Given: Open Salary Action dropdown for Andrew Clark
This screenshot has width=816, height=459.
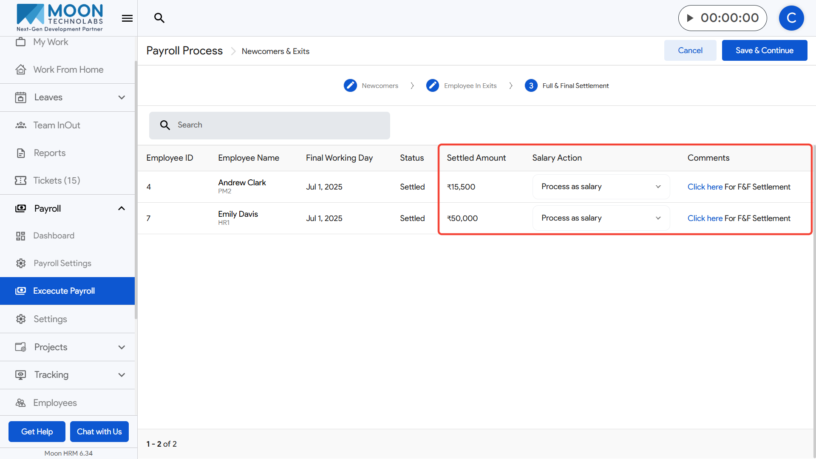Looking at the screenshot, I should click(601, 187).
